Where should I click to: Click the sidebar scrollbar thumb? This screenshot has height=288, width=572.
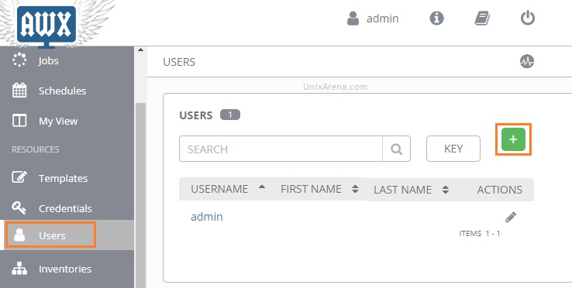pos(140,195)
